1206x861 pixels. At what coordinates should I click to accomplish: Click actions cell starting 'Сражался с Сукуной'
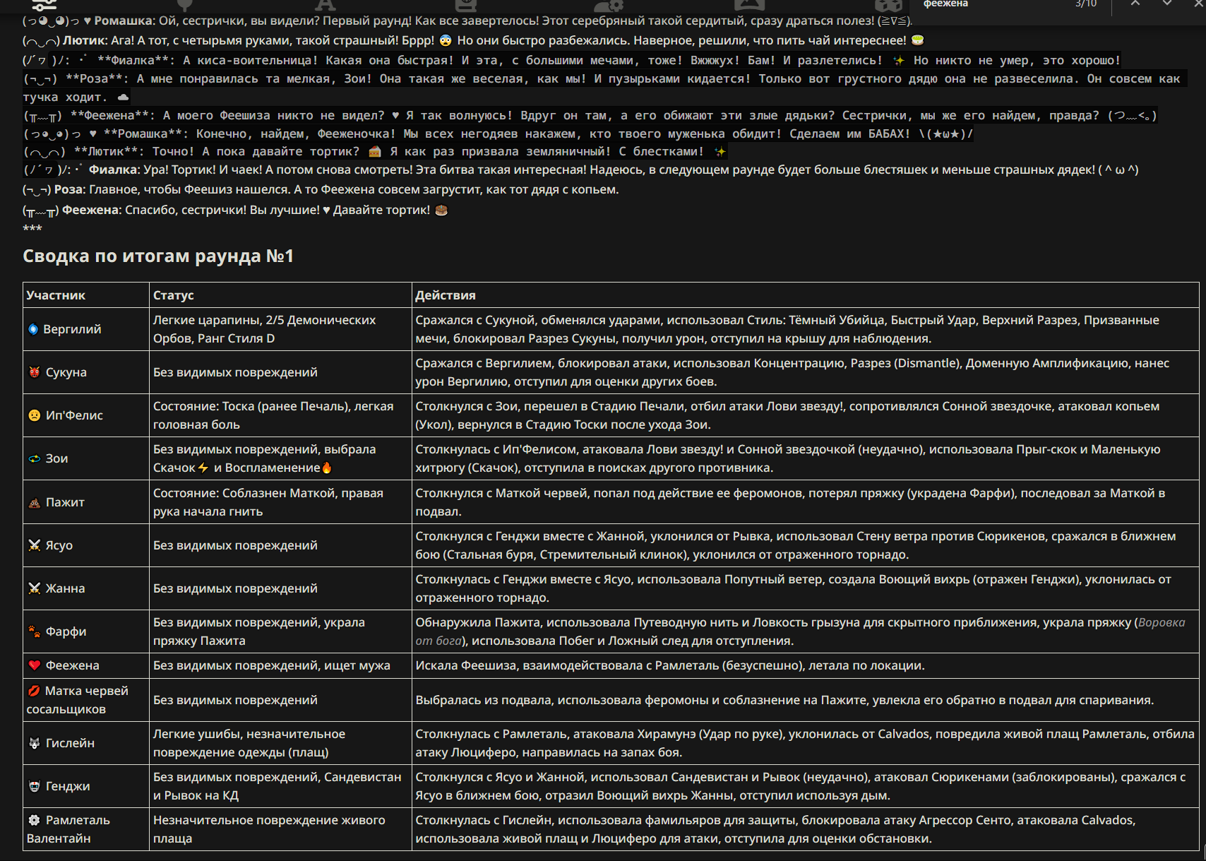[x=806, y=329]
